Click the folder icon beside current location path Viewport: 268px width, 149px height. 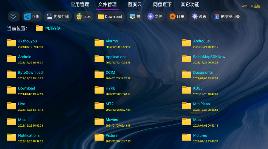tap(39, 28)
